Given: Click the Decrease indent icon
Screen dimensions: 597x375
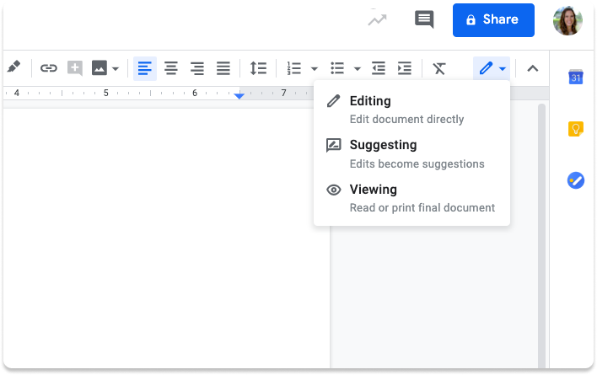Looking at the screenshot, I should 379,68.
